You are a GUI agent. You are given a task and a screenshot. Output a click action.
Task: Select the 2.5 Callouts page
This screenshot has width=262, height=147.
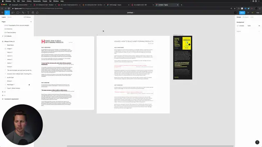(x=8, y=36)
